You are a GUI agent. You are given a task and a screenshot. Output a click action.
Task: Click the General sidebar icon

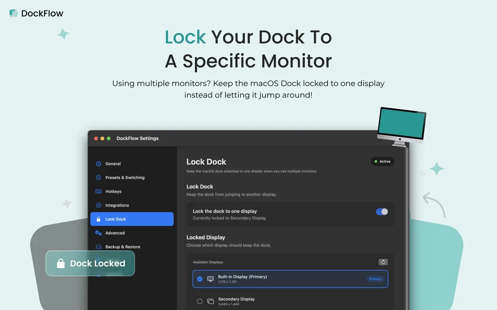pos(98,163)
